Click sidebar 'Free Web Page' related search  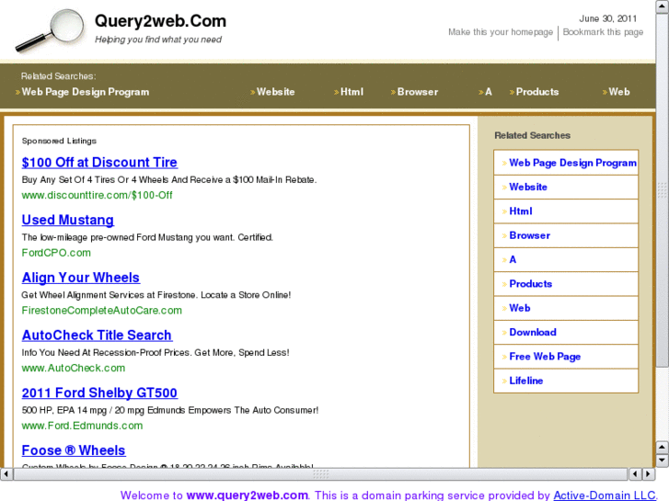click(x=545, y=357)
